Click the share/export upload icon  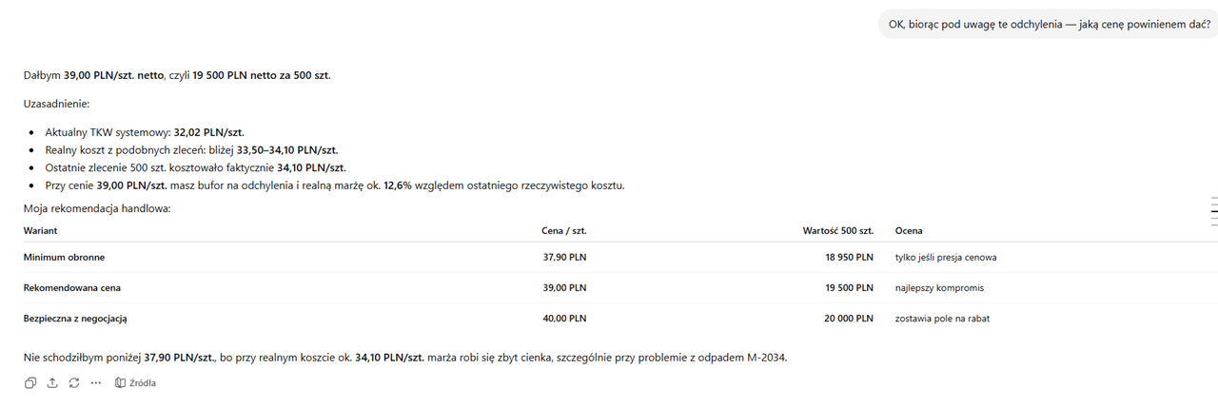click(51, 382)
